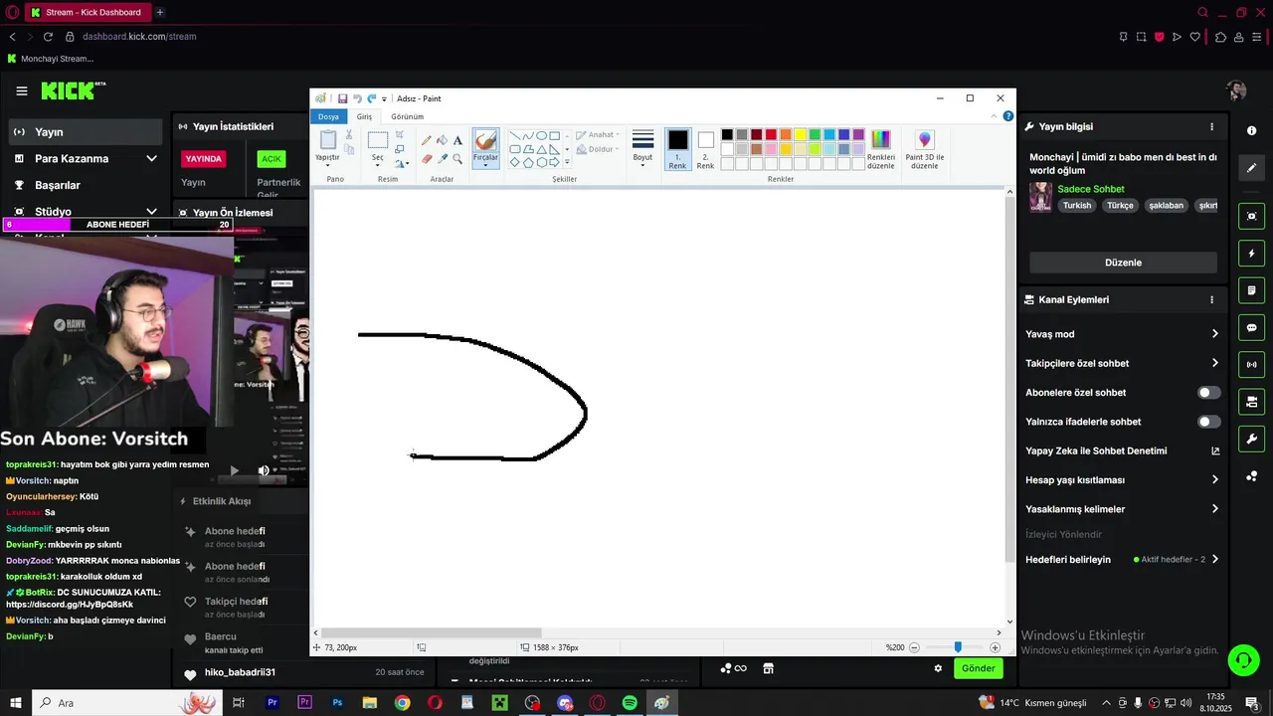
Task: Click the green headset support button
Action: (x=1242, y=659)
